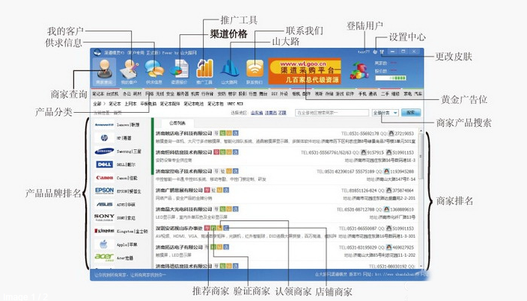Select the 手机 通讯 category tab
This screenshot has width=527, height=301.
coord(368,94)
